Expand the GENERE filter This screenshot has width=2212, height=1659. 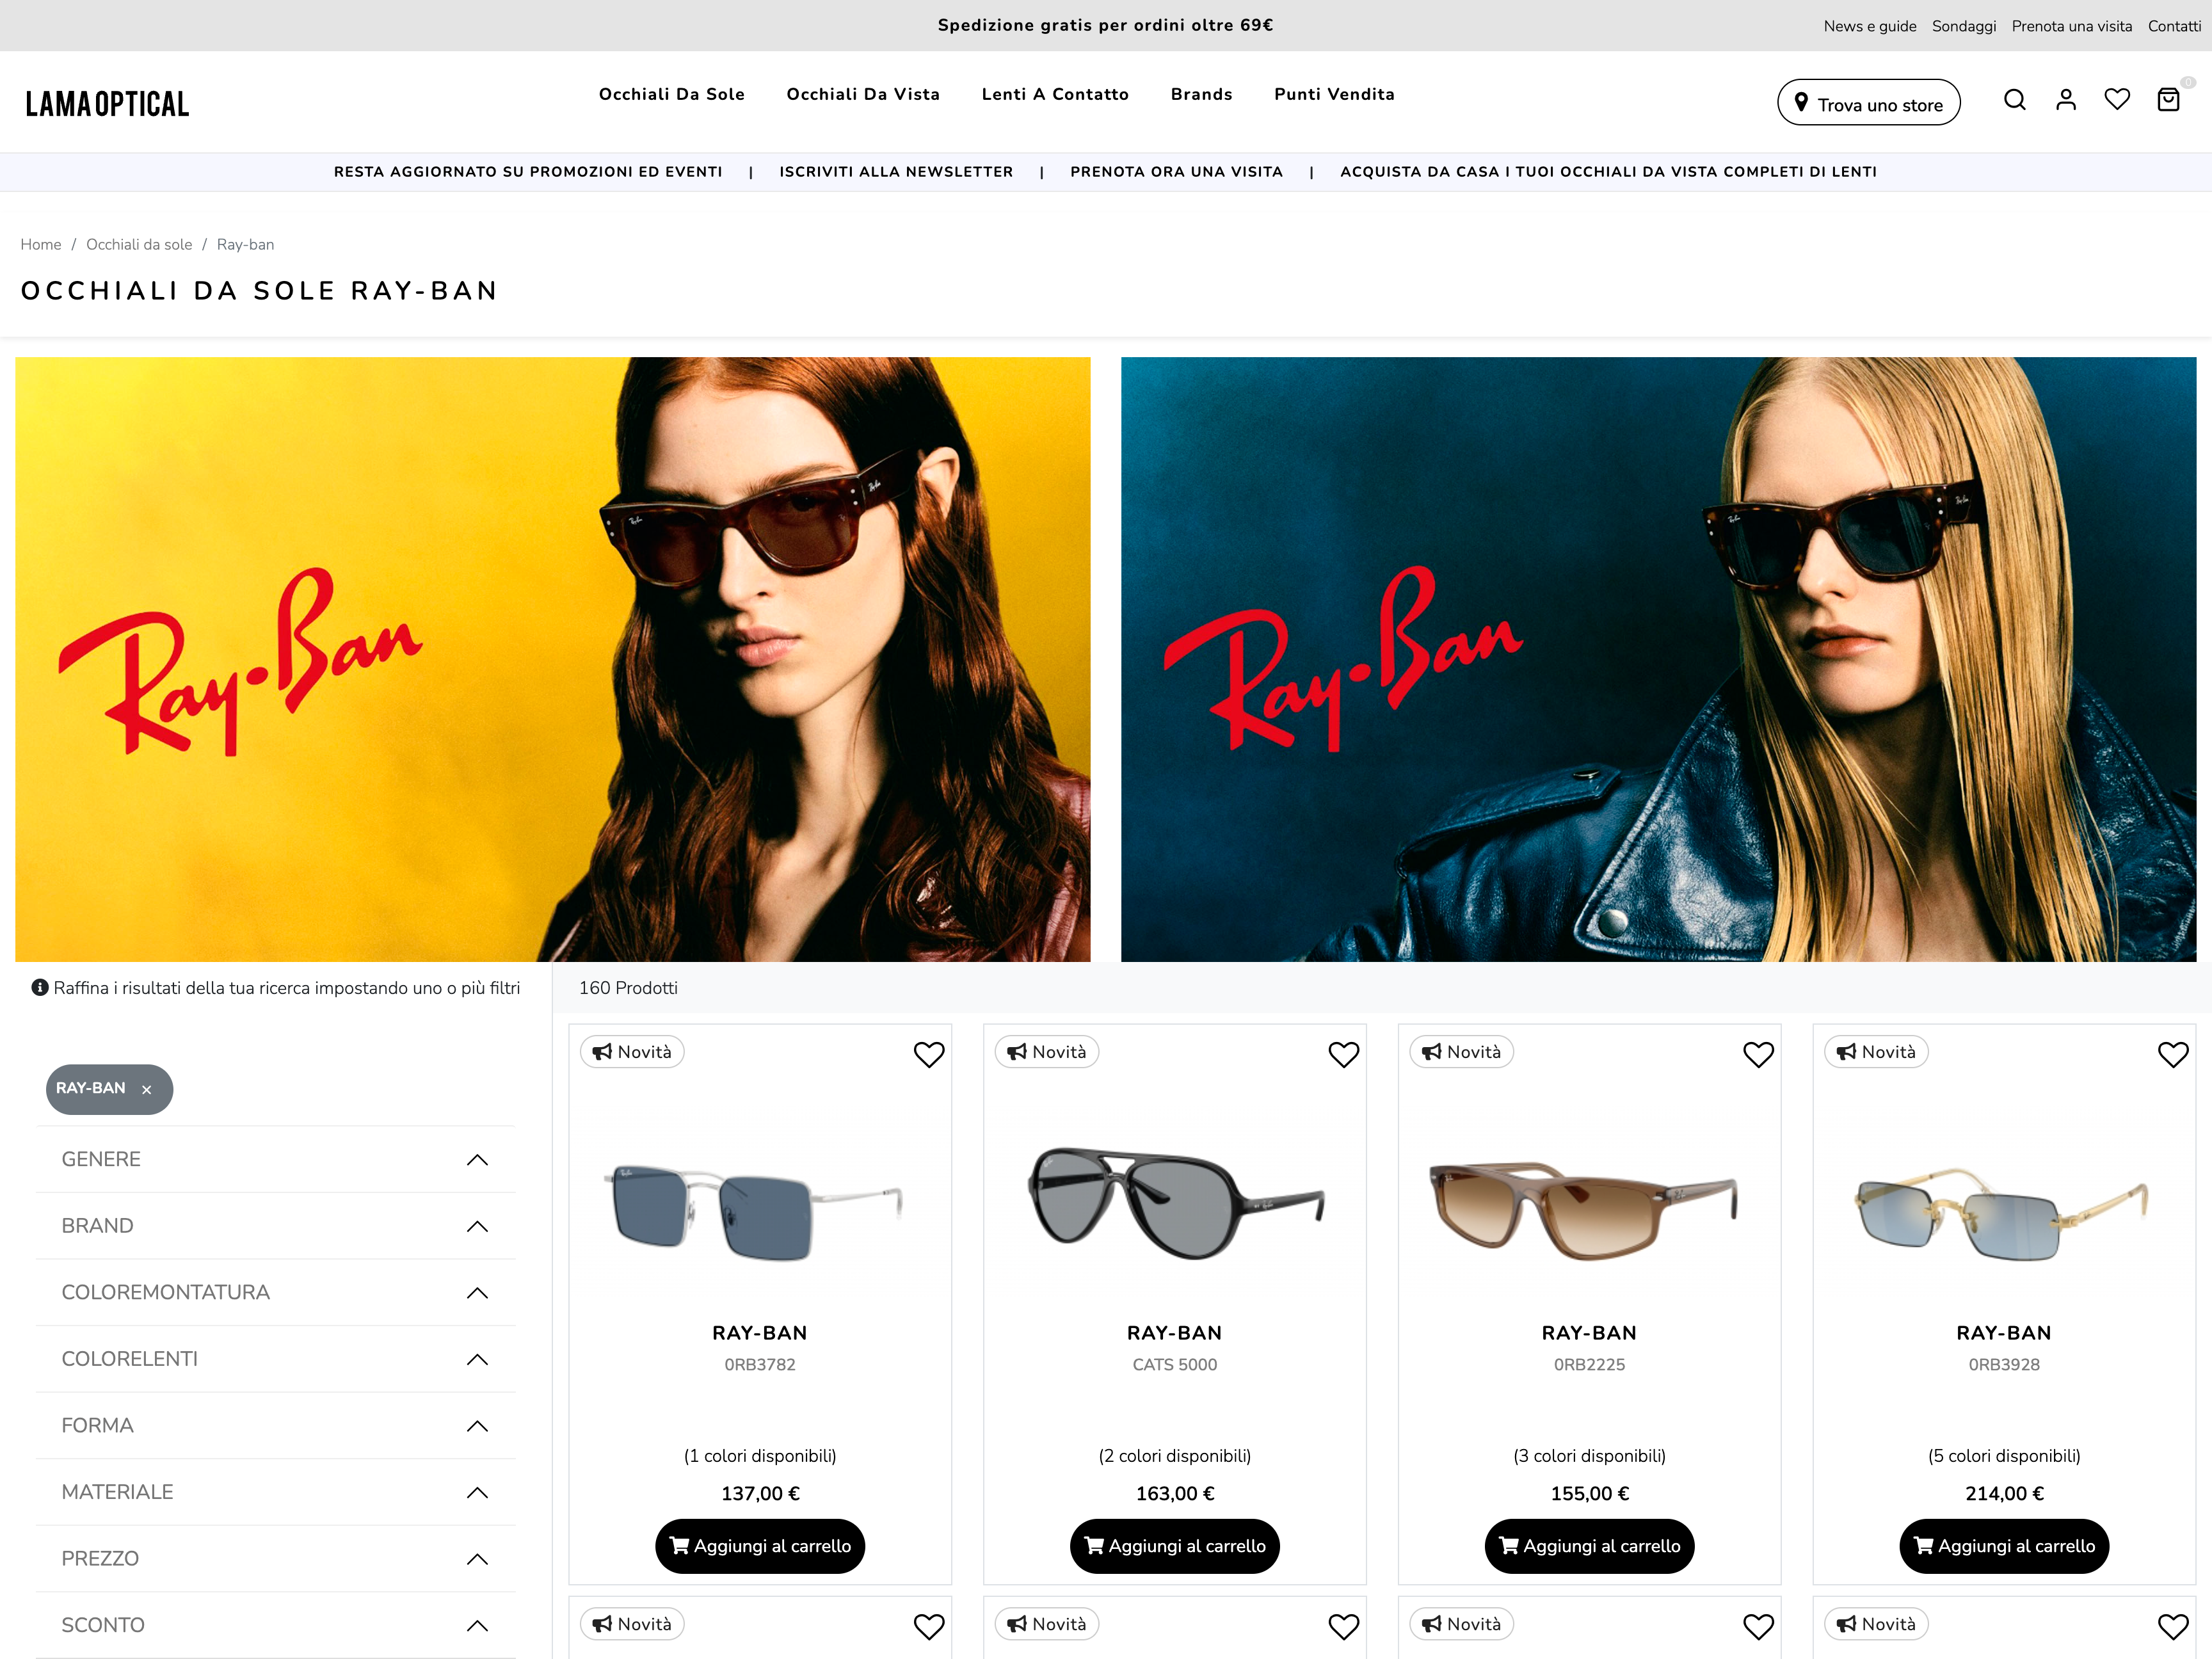click(x=276, y=1160)
